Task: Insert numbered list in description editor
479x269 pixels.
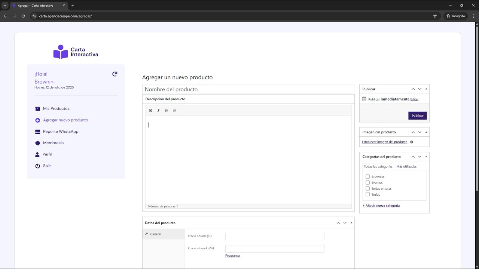Action: click(174, 111)
